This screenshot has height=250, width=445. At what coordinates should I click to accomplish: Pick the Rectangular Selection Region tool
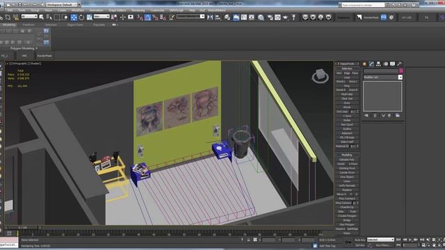pyautogui.click(x=57, y=17)
